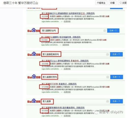Click 百度快照 link under the 39分钟前 result
This screenshot has height=118, width=127.
click(66, 45)
